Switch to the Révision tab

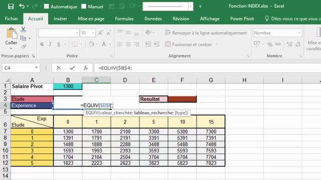pos(181,19)
